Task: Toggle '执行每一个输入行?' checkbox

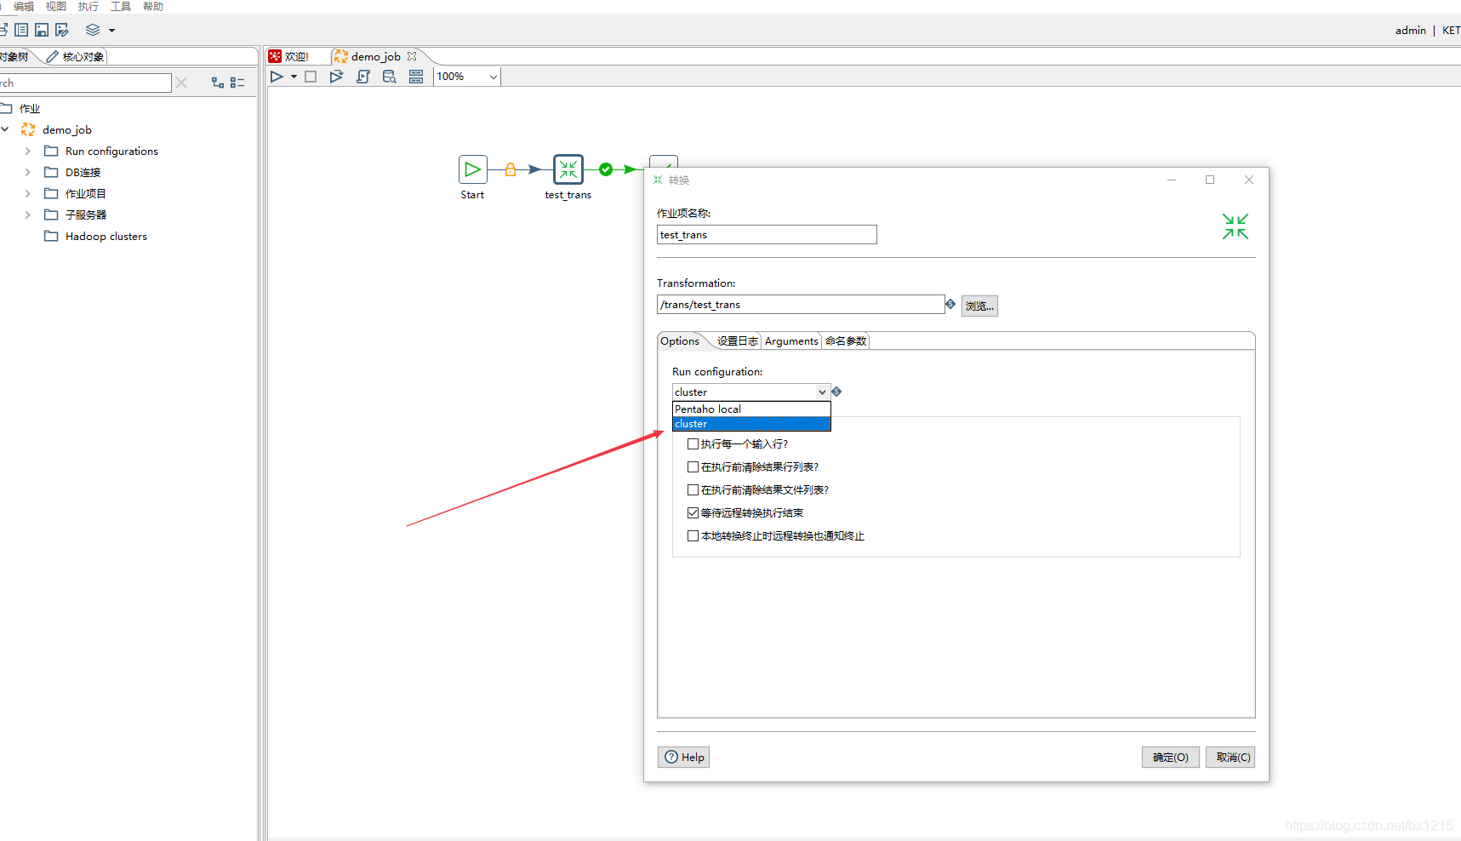Action: point(693,443)
